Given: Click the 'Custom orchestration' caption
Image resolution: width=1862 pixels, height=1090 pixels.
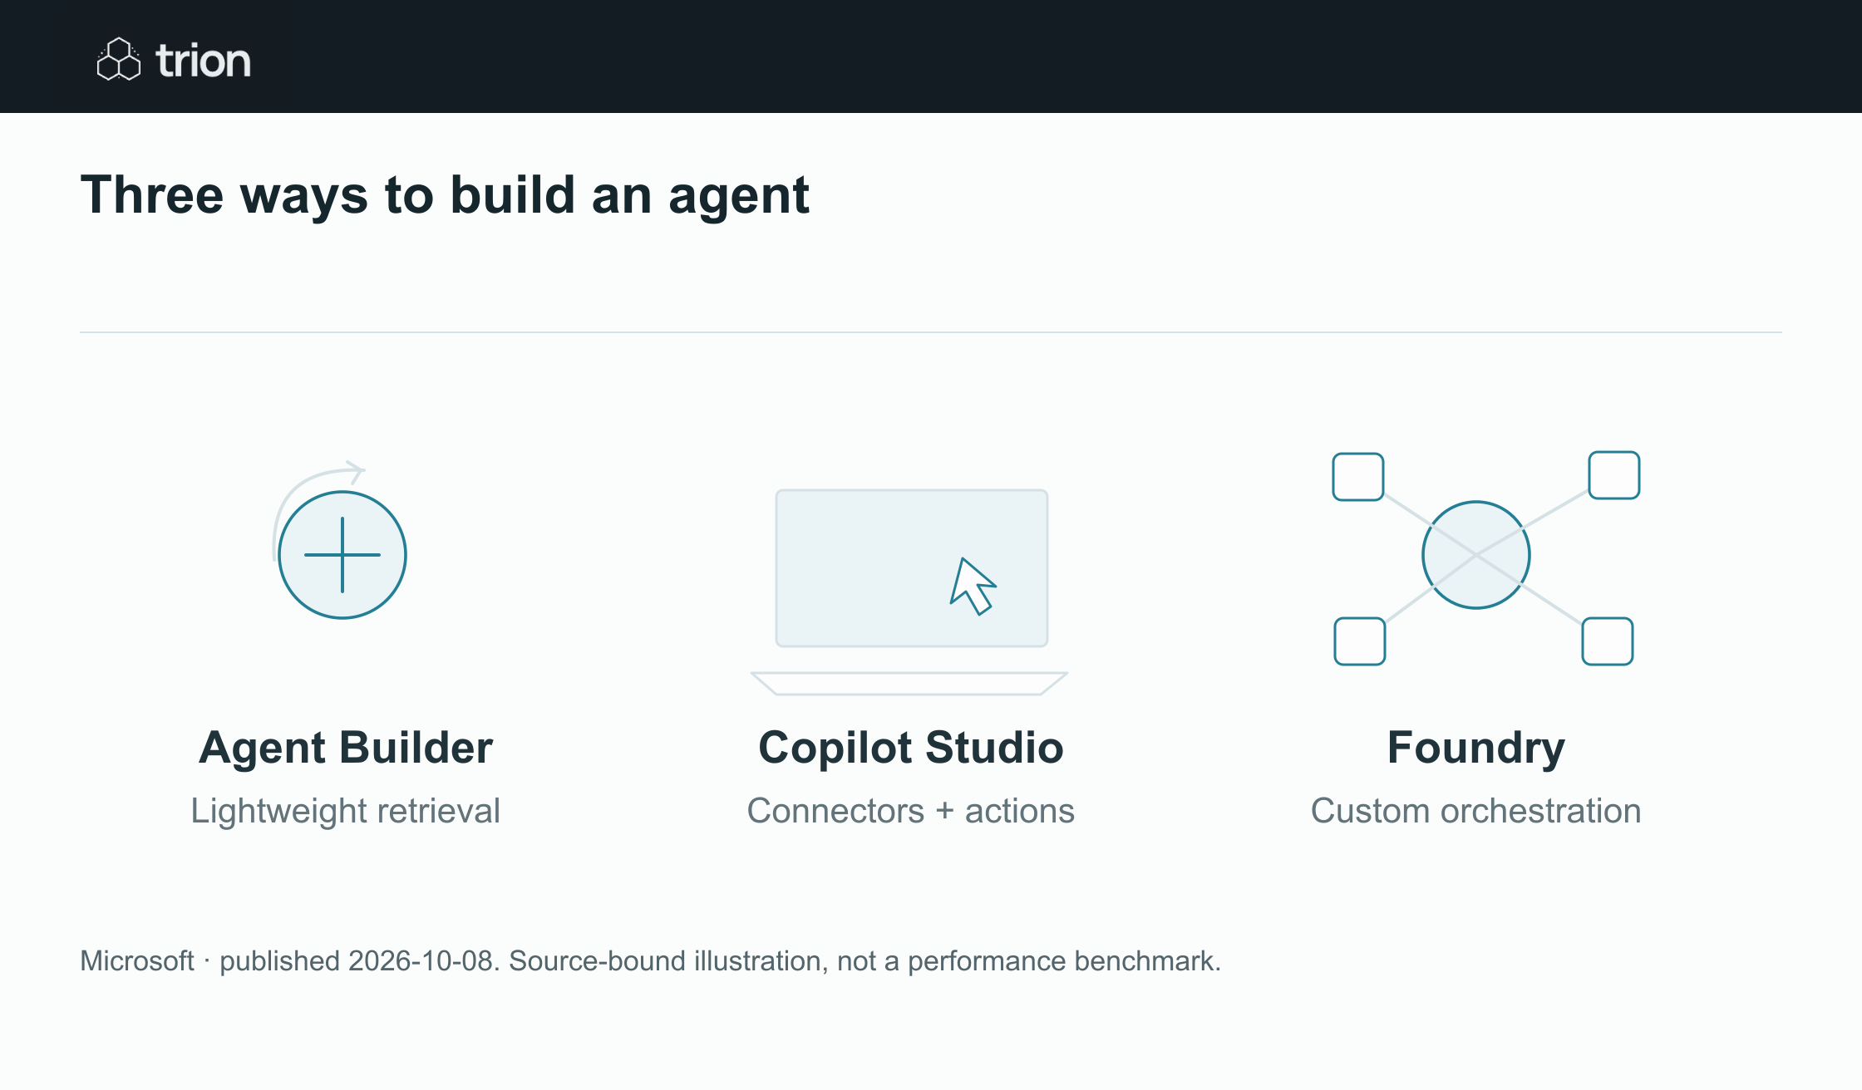Looking at the screenshot, I should pyautogui.click(x=1476, y=811).
